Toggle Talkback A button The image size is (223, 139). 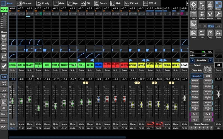[205, 70]
